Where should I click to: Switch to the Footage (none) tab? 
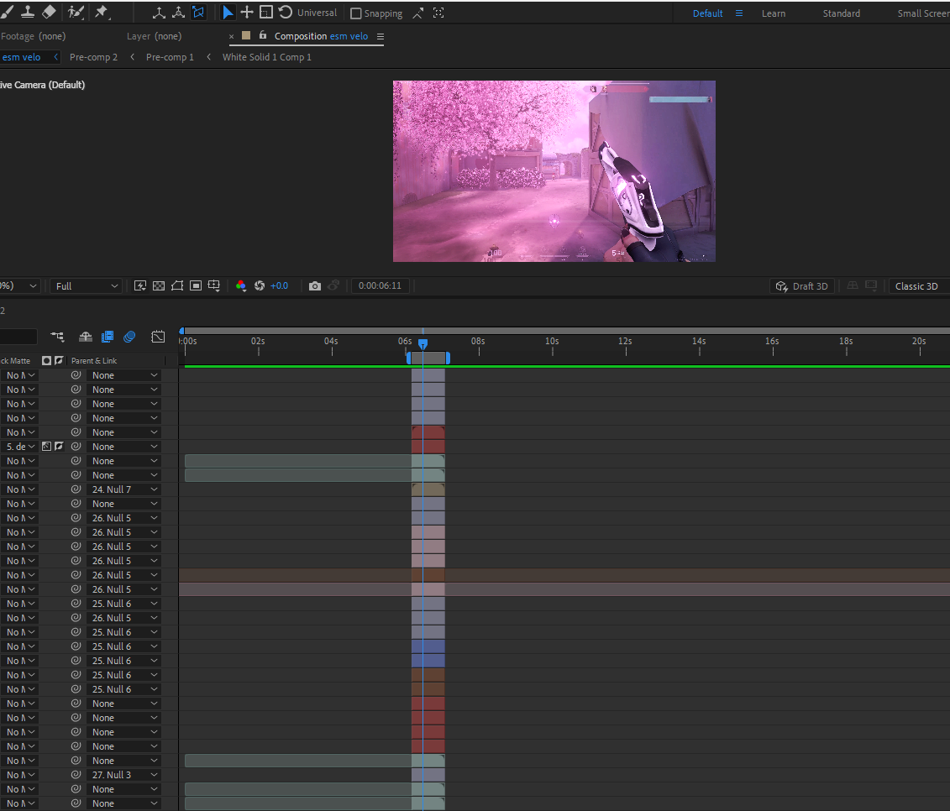(x=34, y=36)
